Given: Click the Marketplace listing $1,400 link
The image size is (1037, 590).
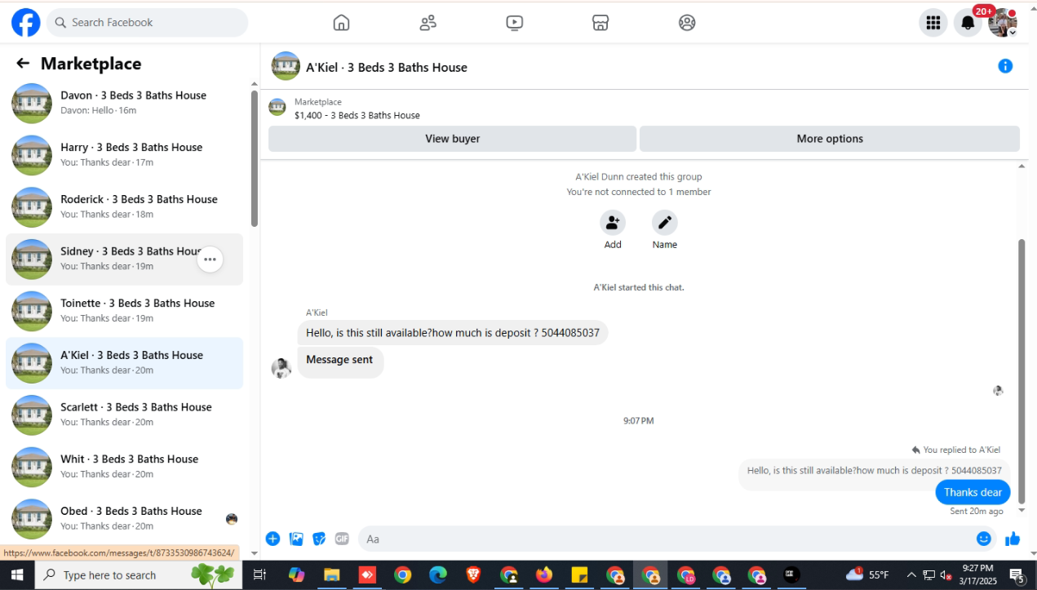Looking at the screenshot, I should [x=357, y=115].
